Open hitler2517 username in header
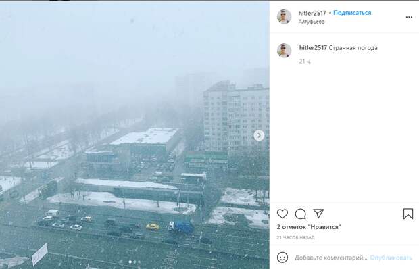Viewport: 419px width, 269px height. (312, 13)
